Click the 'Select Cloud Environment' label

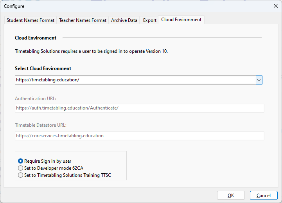coord(43,68)
